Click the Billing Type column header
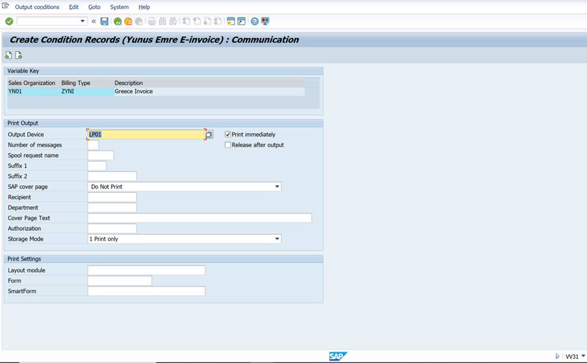Viewport: 587px width, 363px height. click(x=88, y=83)
